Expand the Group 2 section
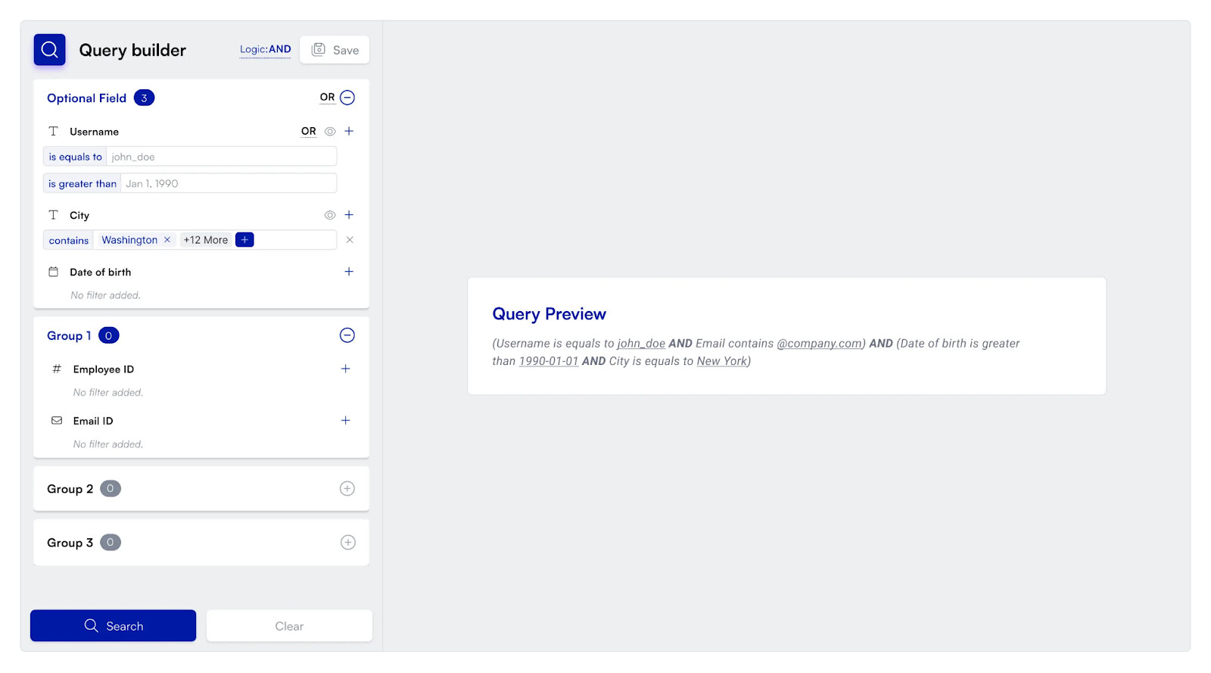1211x673 pixels. coord(347,489)
